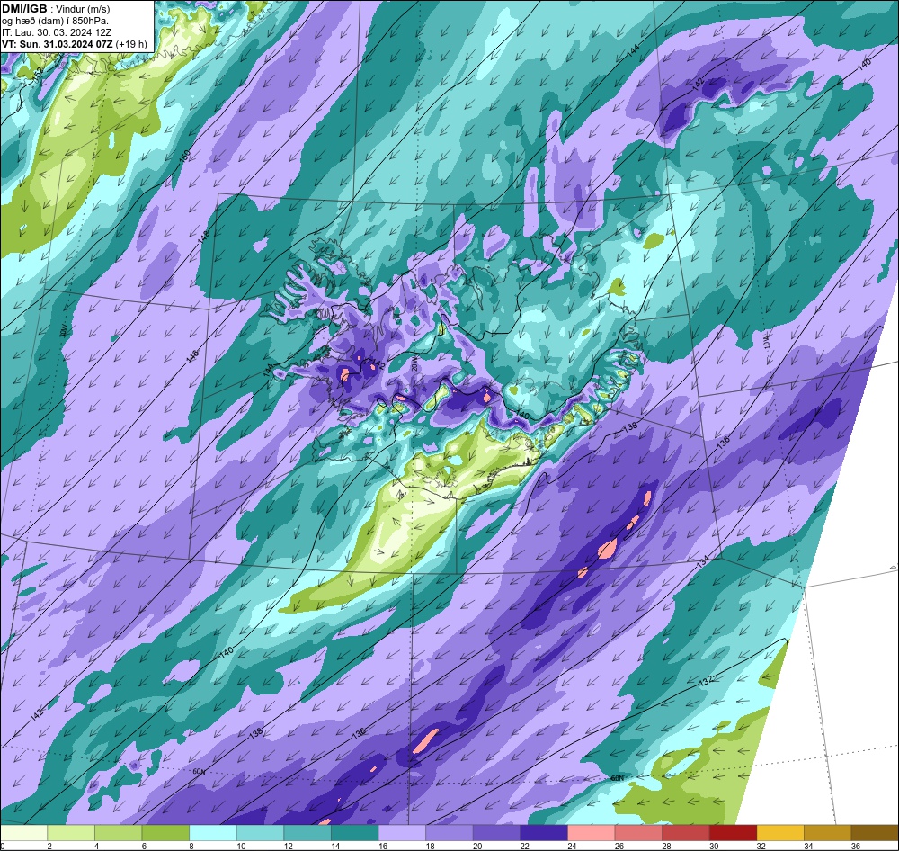
Task: Select the 2–4 m/s light green legend swatch
Action: coord(71,833)
